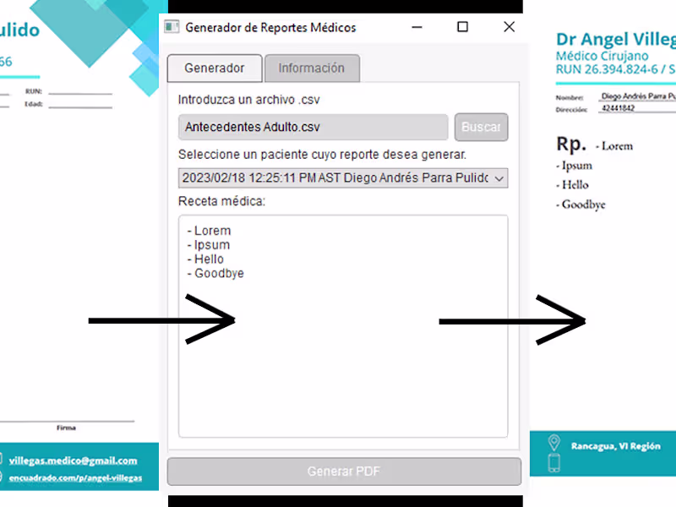This screenshot has width=676, height=507.
Task: Click the Firma label on left document
Action: (x=66, y=428)
